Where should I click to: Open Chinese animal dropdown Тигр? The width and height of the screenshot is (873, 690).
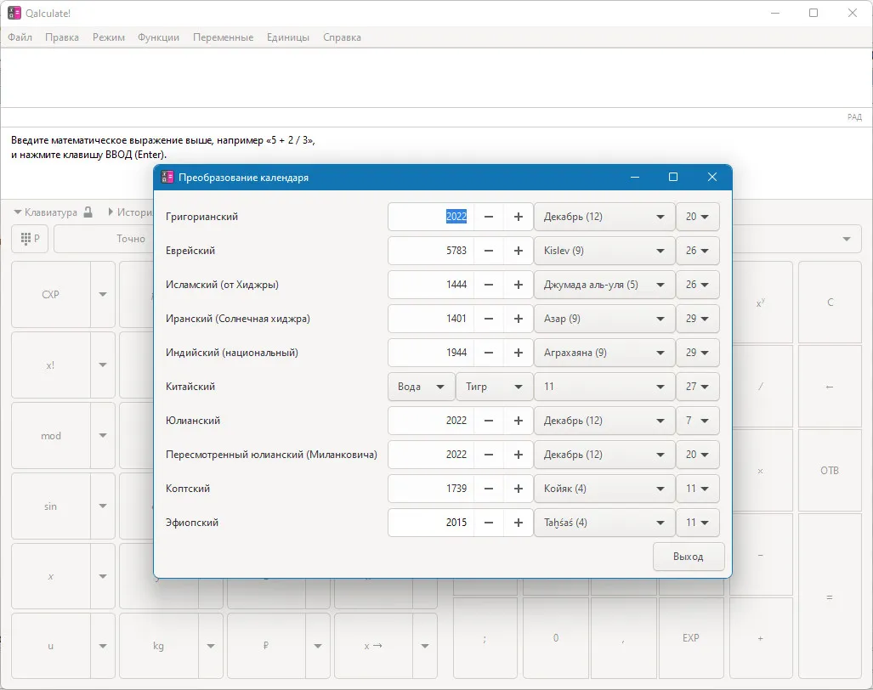pos(494,386)
